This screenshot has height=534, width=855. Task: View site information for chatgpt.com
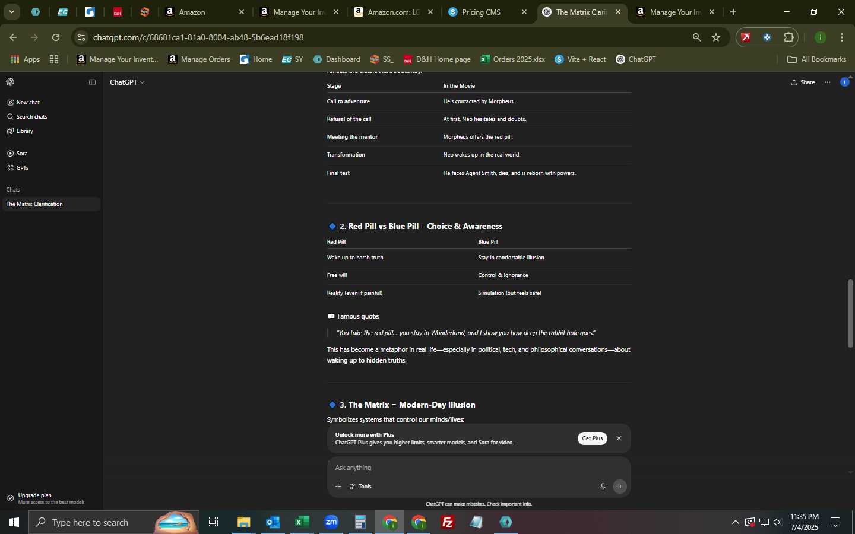81,37
